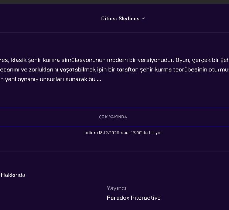Click the İndirim end date notice

(123, 133)
